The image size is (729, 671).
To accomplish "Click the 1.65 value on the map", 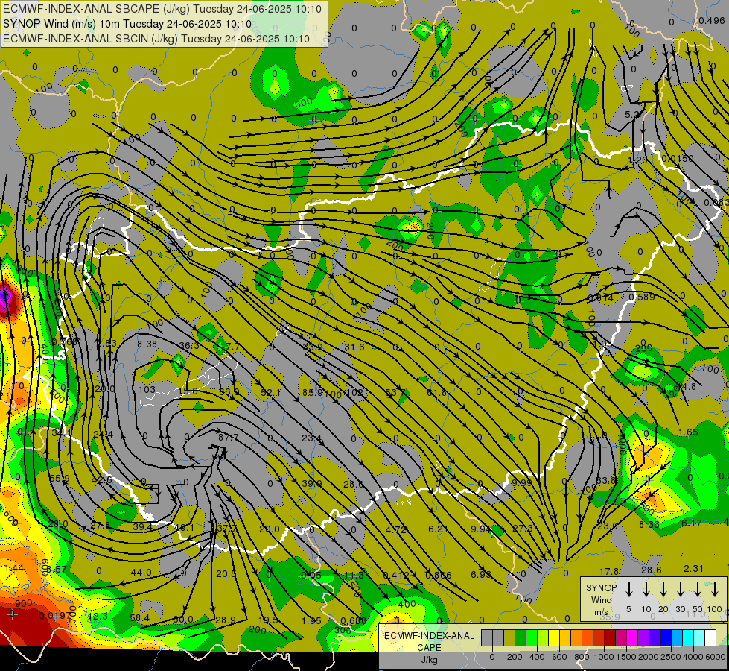I will [688, 432].
